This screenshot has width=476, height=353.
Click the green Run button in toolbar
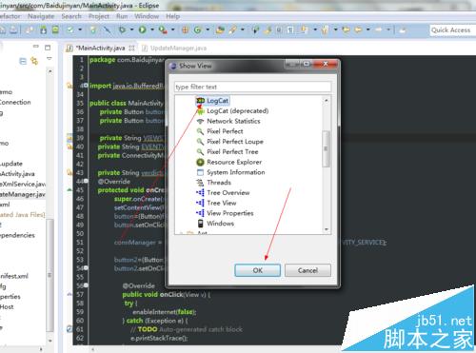click(143, 30)
